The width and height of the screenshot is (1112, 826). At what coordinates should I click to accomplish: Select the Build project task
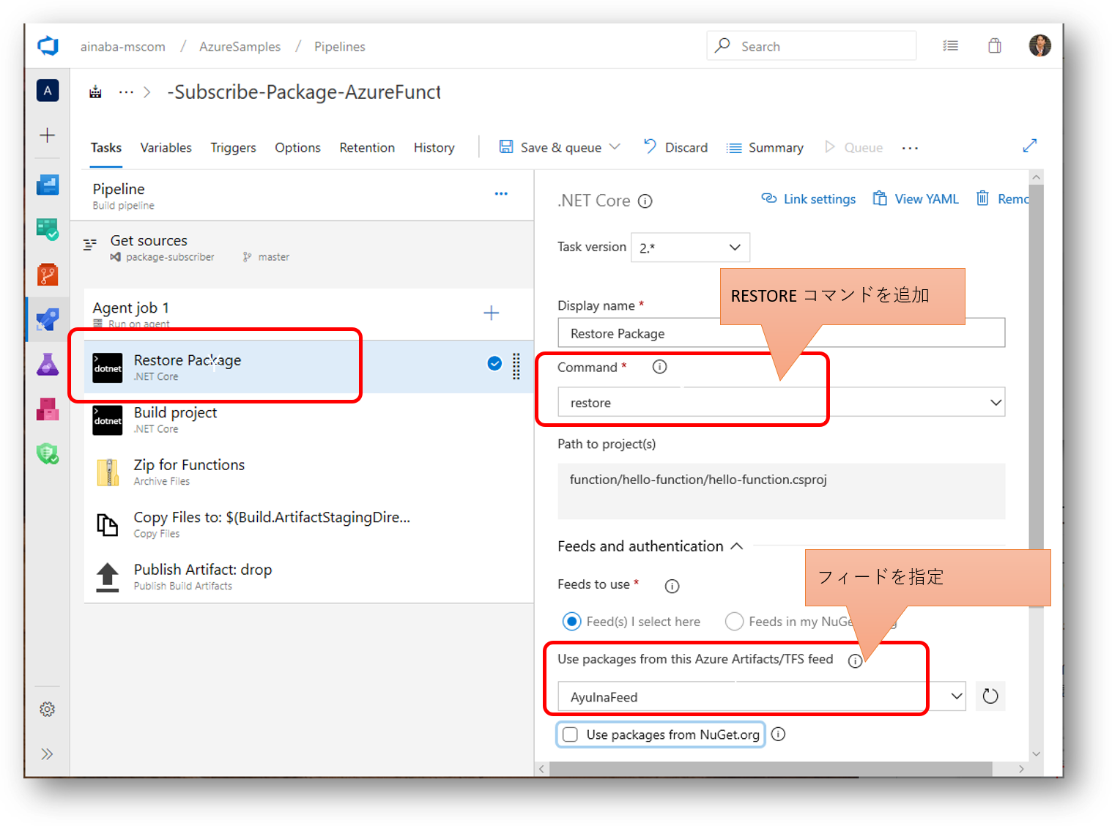click(x=308, y=420)
